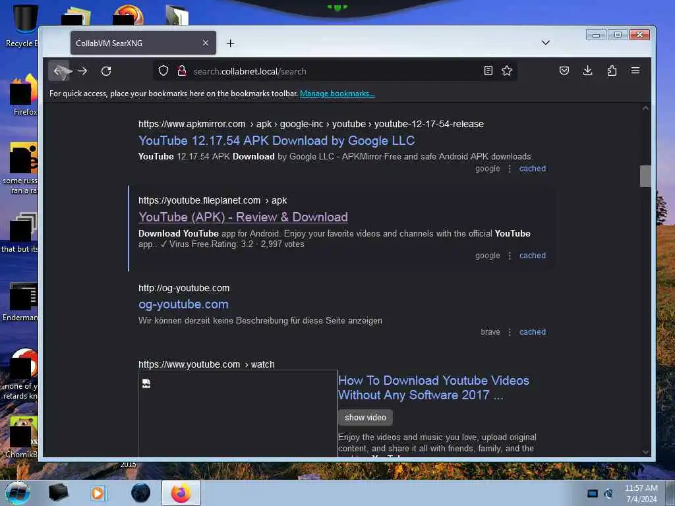The width and height of the screenshot is (675, 506).
Task: Open options dots next to fileplanet google
Action: click(510, 256)
